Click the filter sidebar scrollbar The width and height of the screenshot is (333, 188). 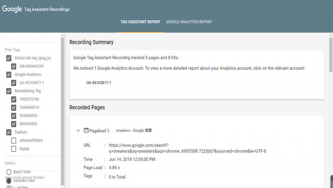click(x=62, y=98)
